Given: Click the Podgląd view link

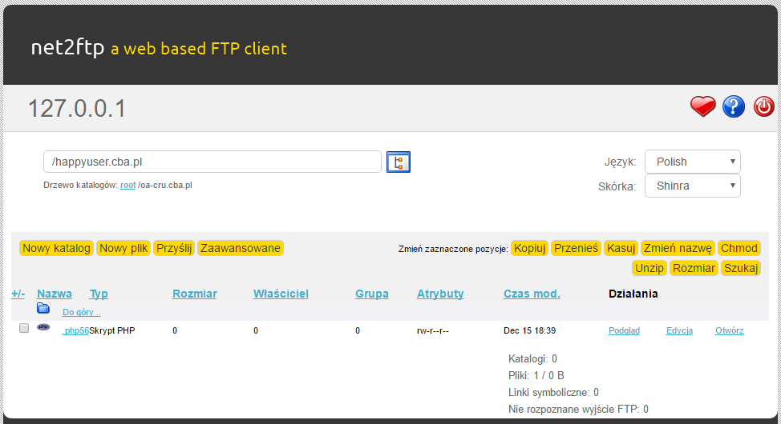Looking at the screenshot, I should point(624,330).
